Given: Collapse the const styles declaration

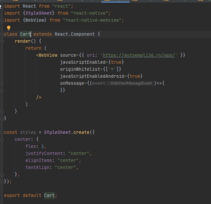Looking at the screenshot, I should click(x=2, y=132).
